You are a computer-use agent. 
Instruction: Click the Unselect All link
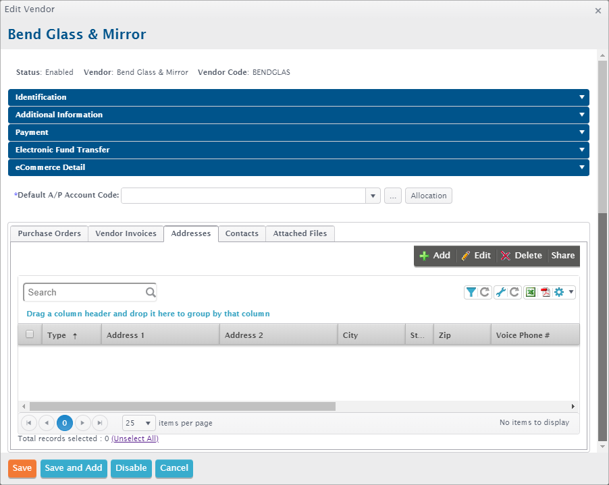coord(135,438)
